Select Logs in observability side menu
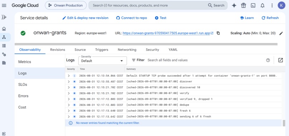289x136 pixels. tap(40, 73)
